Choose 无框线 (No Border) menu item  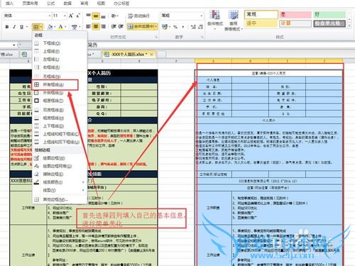point(60,77)
